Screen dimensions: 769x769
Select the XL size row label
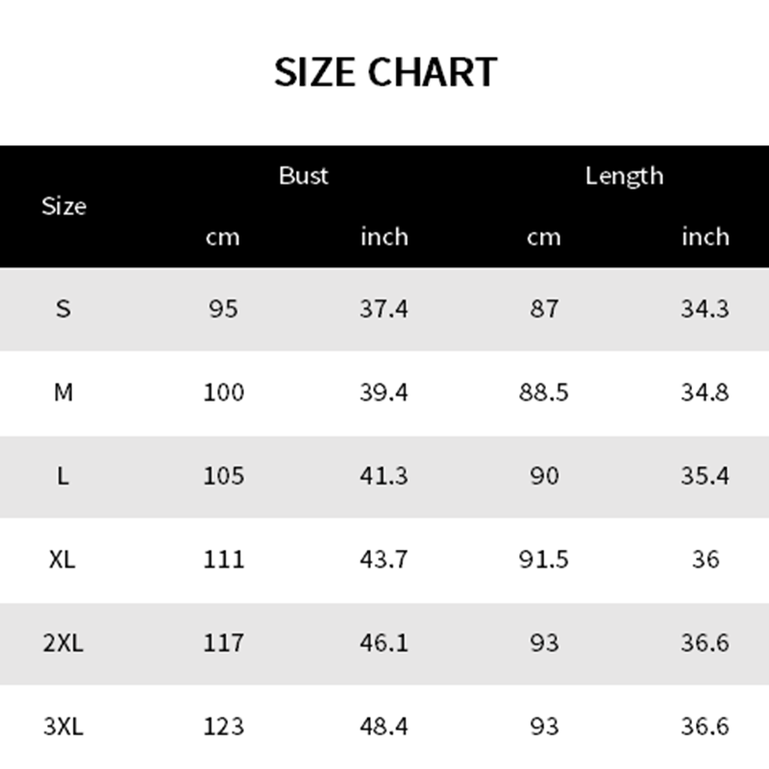pyautogui.click(x=63, y=559)
